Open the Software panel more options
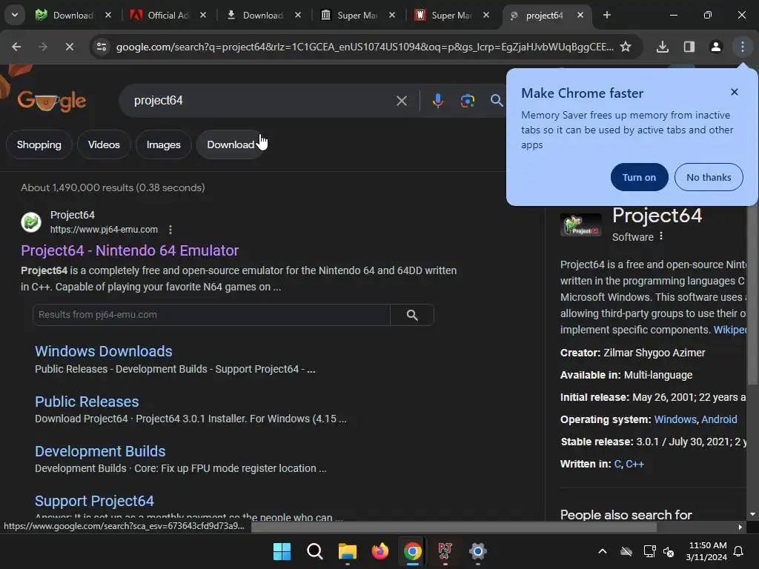Screen dimensions: 759x569 point(661,236)
